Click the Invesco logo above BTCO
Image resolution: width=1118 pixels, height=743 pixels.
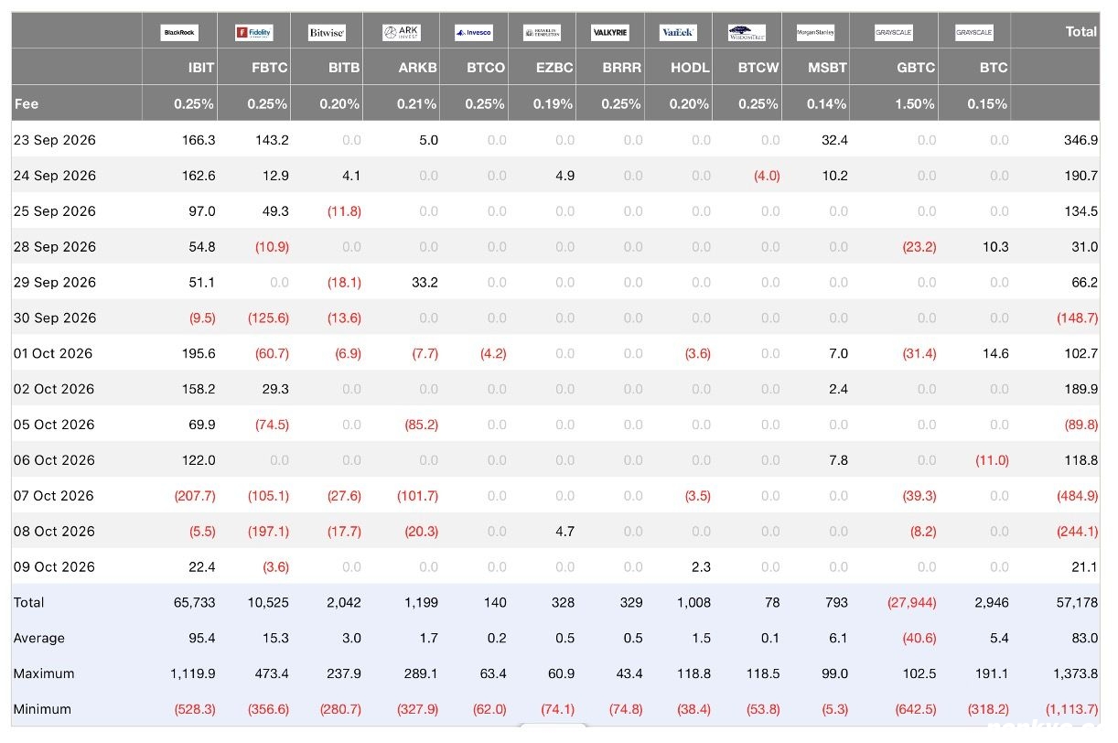[x=474, y=33]
